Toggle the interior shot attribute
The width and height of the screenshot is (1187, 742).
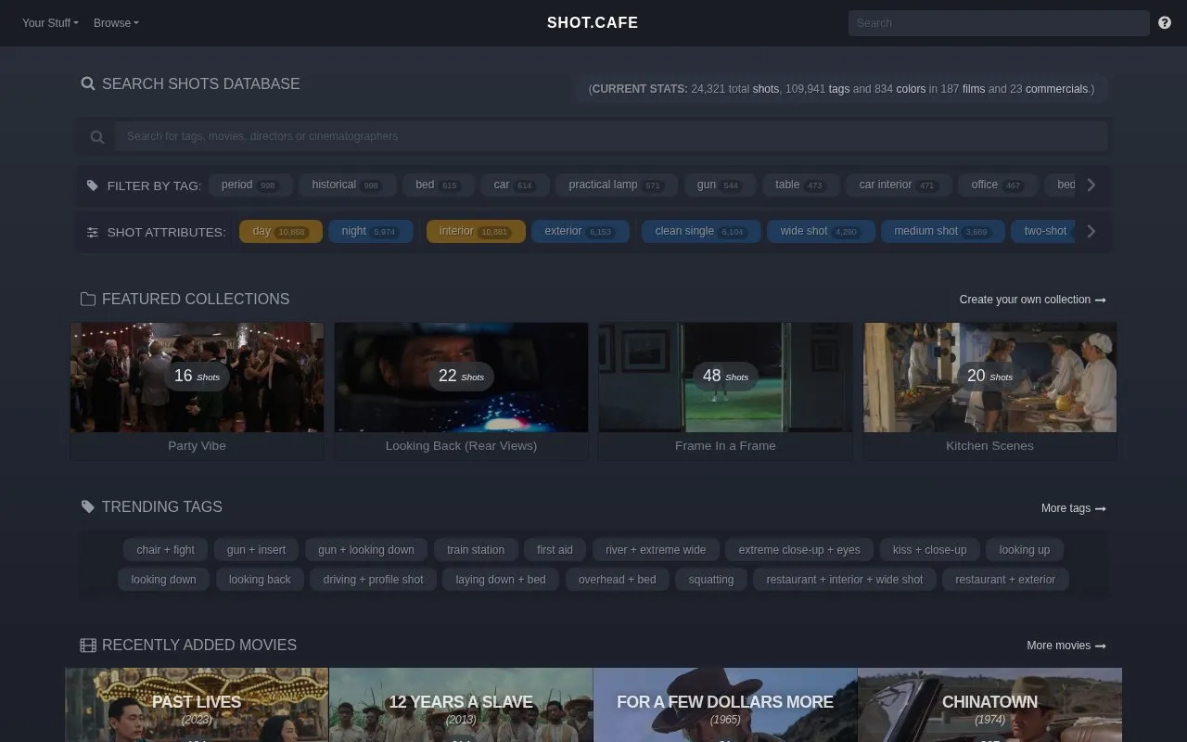coord(476,231)
